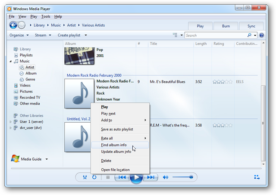Click the Modern Rock Radio album thumbnail

(79, 93)
